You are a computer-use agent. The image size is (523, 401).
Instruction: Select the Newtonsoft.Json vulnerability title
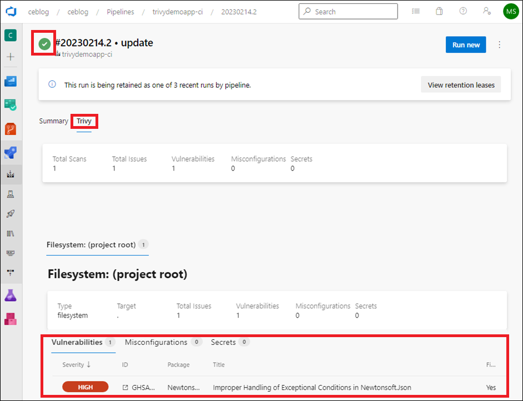click(x=312, y=387)
